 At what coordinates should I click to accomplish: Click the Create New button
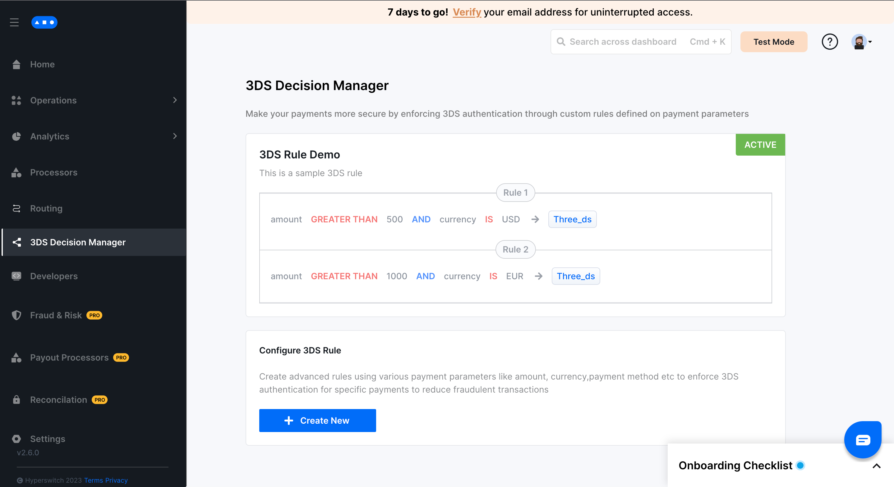pos(317,421)
